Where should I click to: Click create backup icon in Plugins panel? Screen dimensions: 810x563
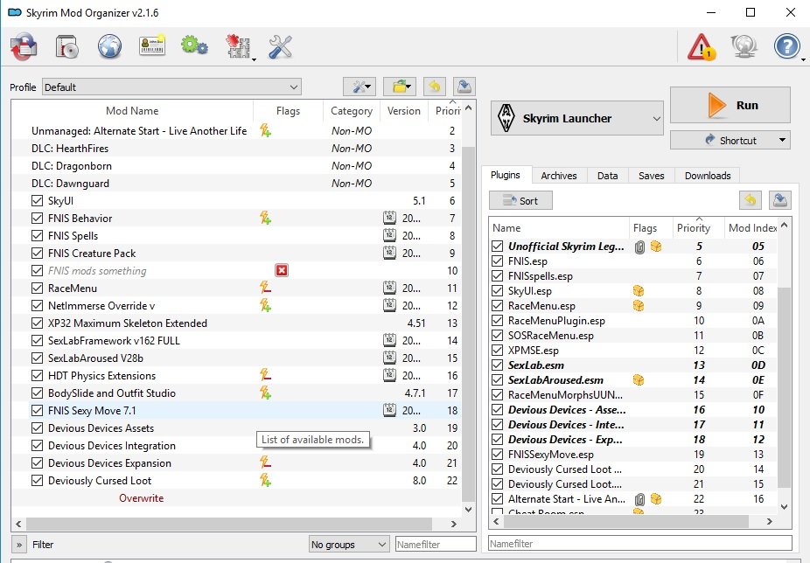coord(780,200)
